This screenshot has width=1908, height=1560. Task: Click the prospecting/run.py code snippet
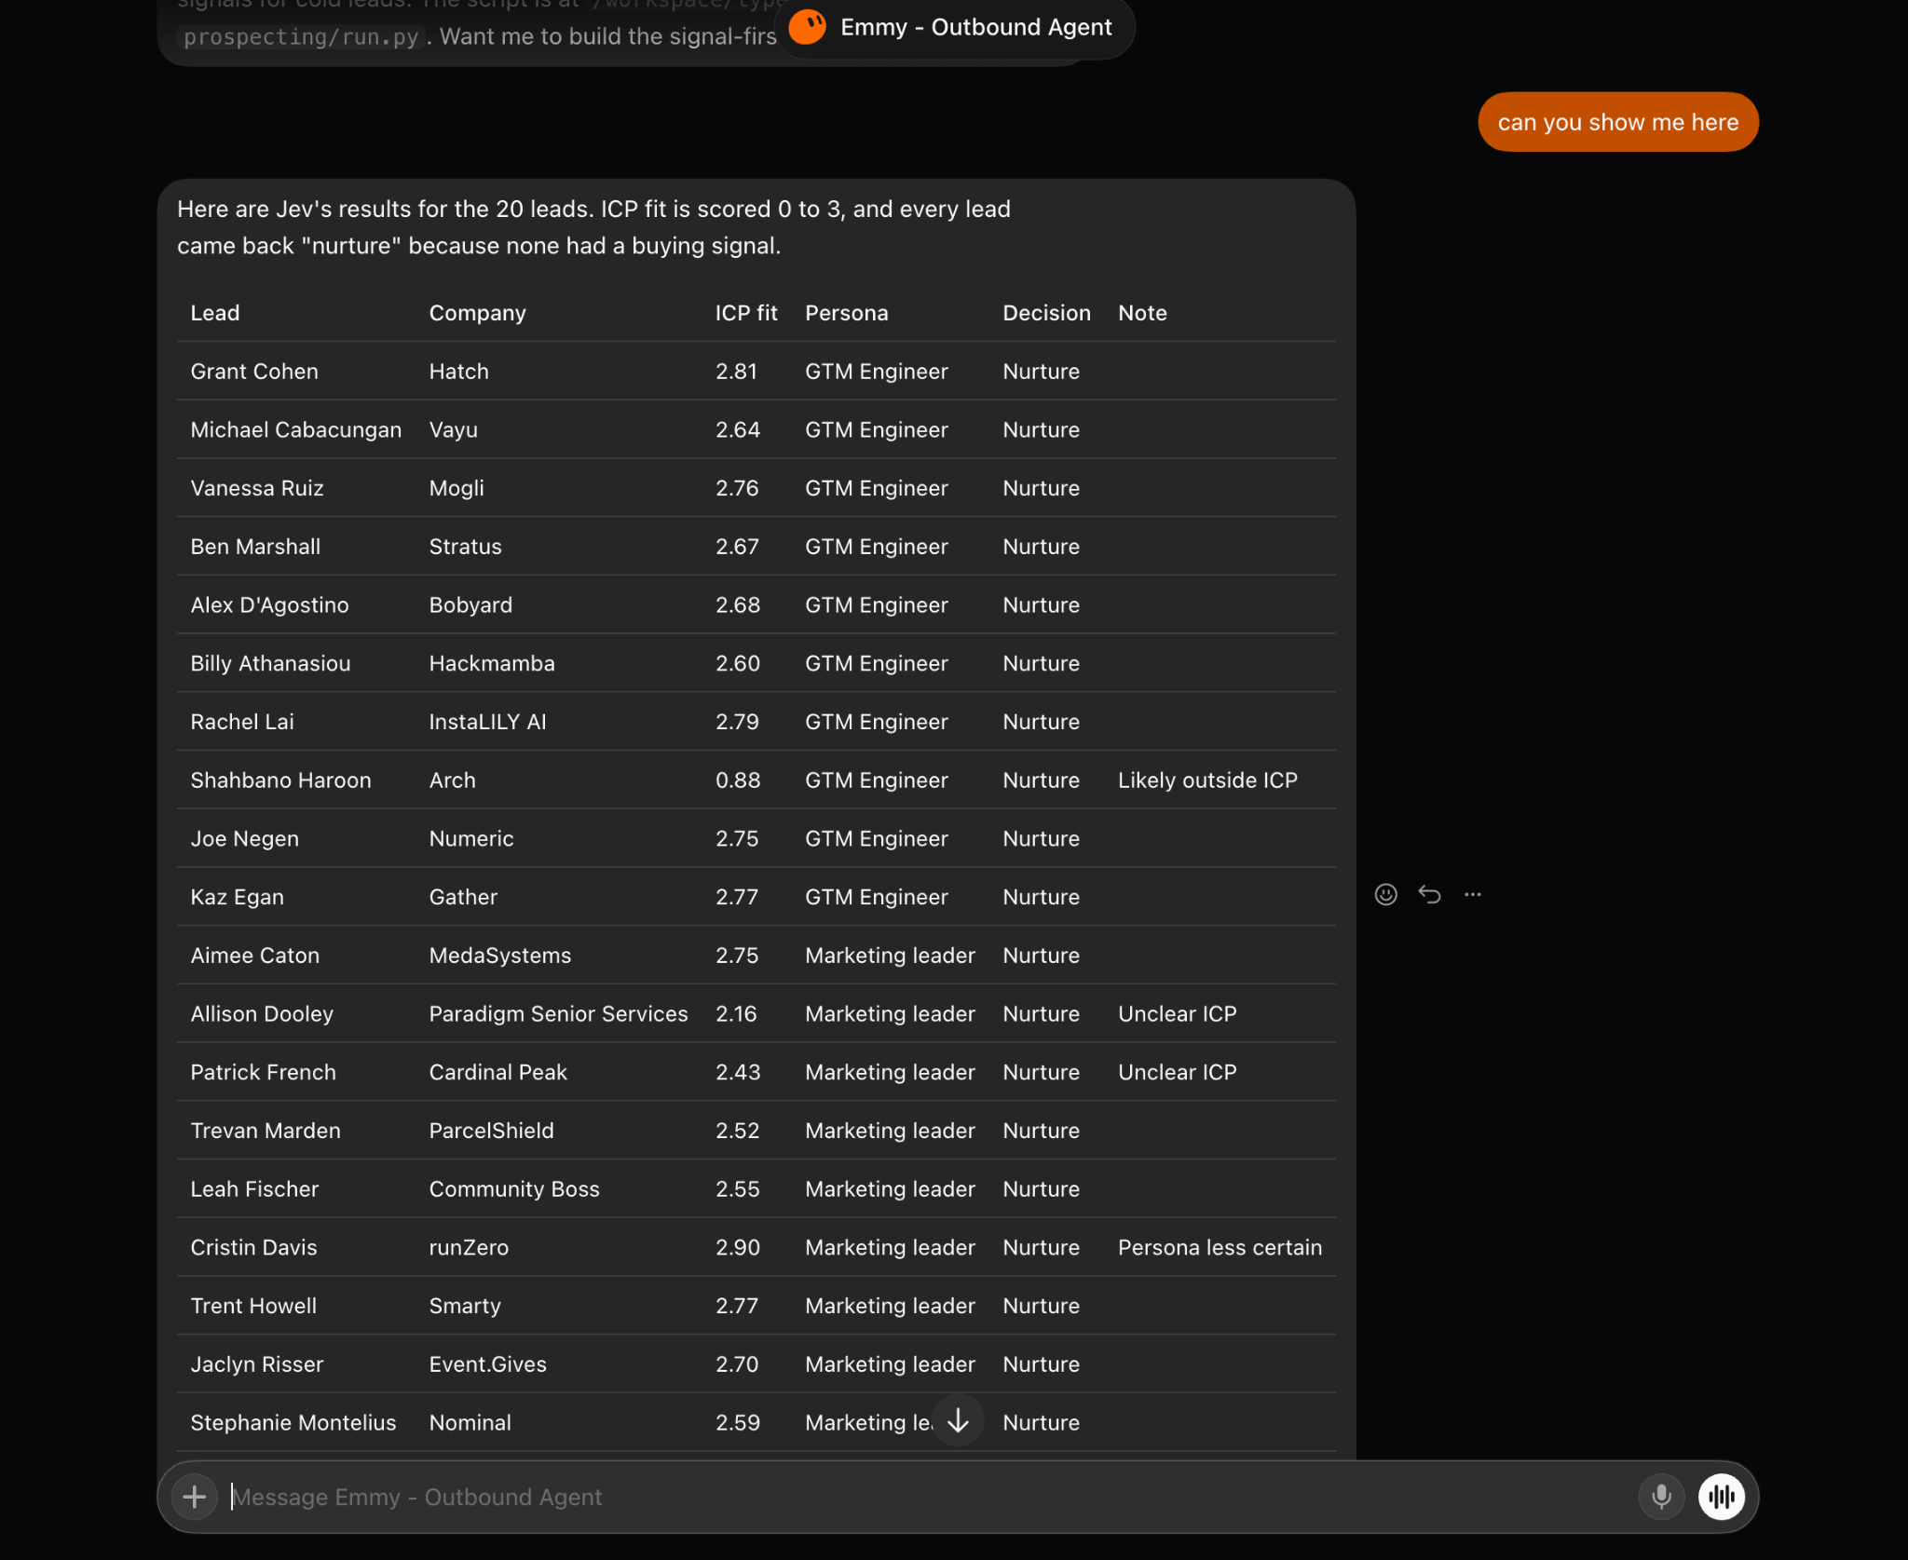click(x=301, y=37)
